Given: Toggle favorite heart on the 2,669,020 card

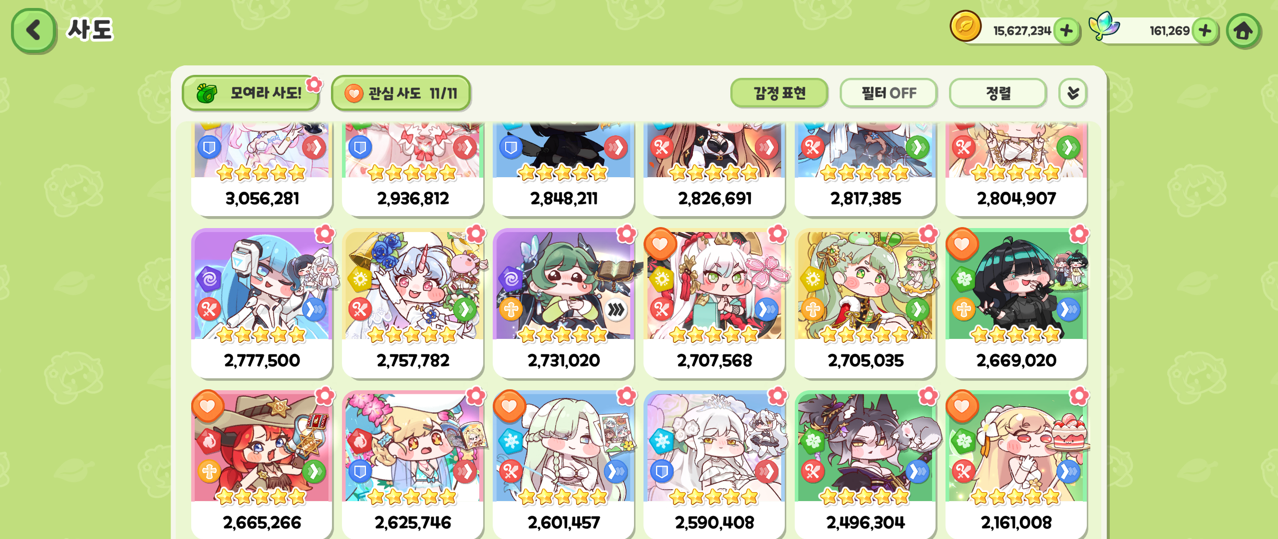Looking at the screenshot, I should click(961, 244).
